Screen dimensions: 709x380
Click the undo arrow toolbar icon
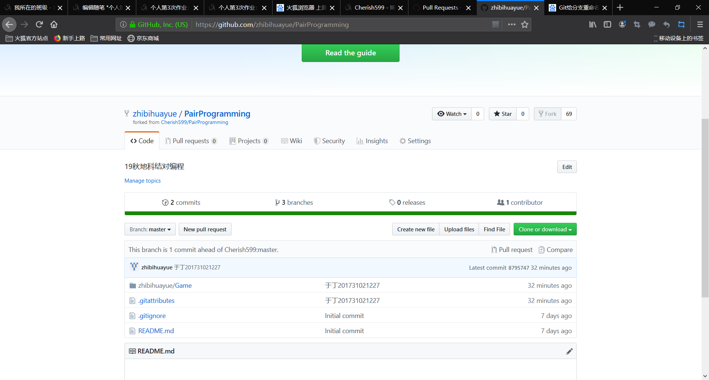tap(667, 24)
